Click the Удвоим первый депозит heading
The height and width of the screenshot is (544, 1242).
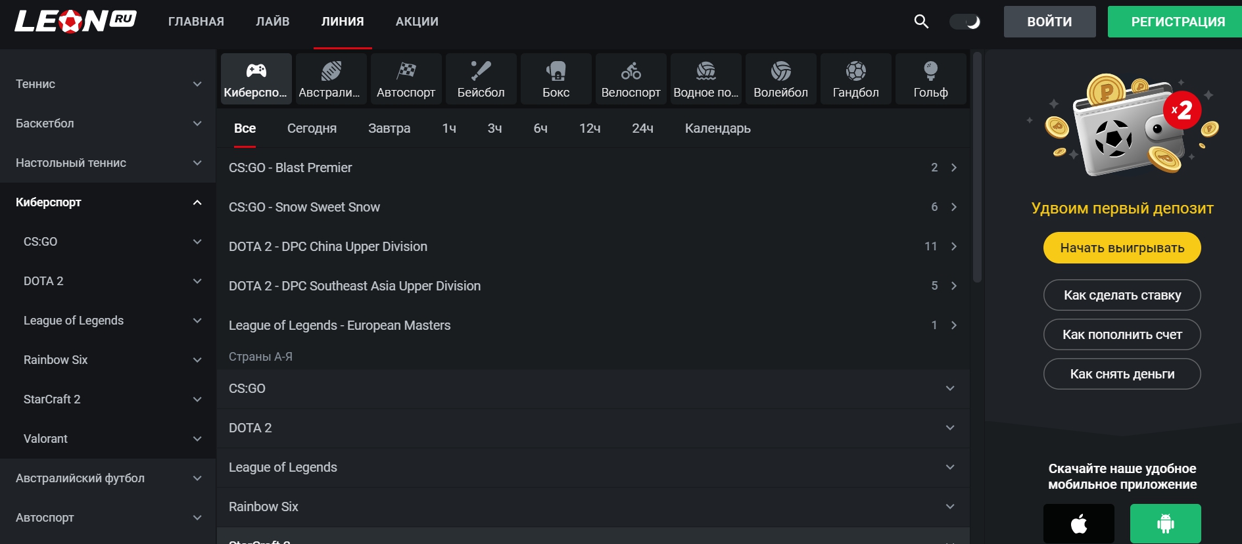1122,208
